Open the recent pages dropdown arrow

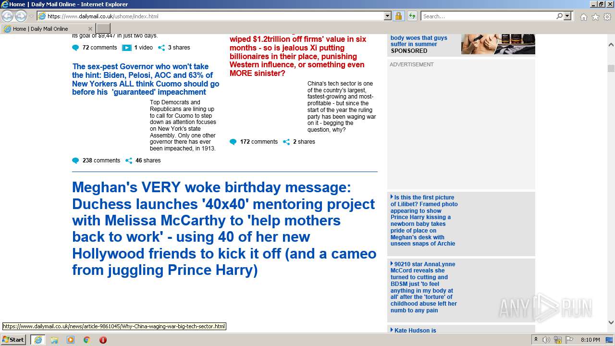(x=31, y=16)
